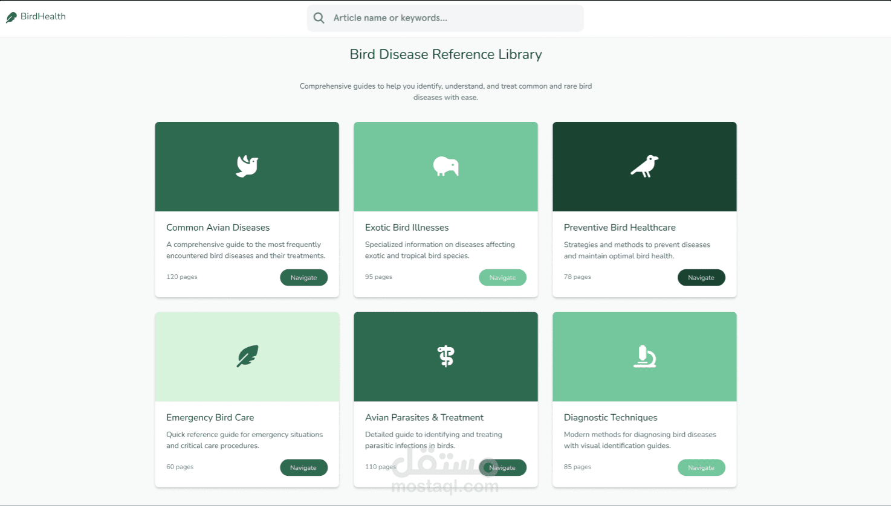Open the Common Avian Diseases guide via Navigate
This screenshot has height=506, width=891.
303,277
